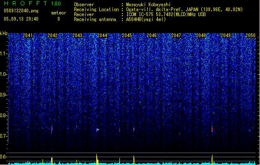Click the 'Receiving Location' label
This screenshot has width=260, height=165.
[x=96, y=9]
